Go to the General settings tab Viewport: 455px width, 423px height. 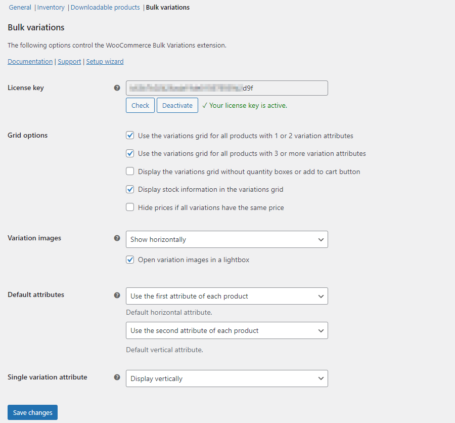pos(20,7)
